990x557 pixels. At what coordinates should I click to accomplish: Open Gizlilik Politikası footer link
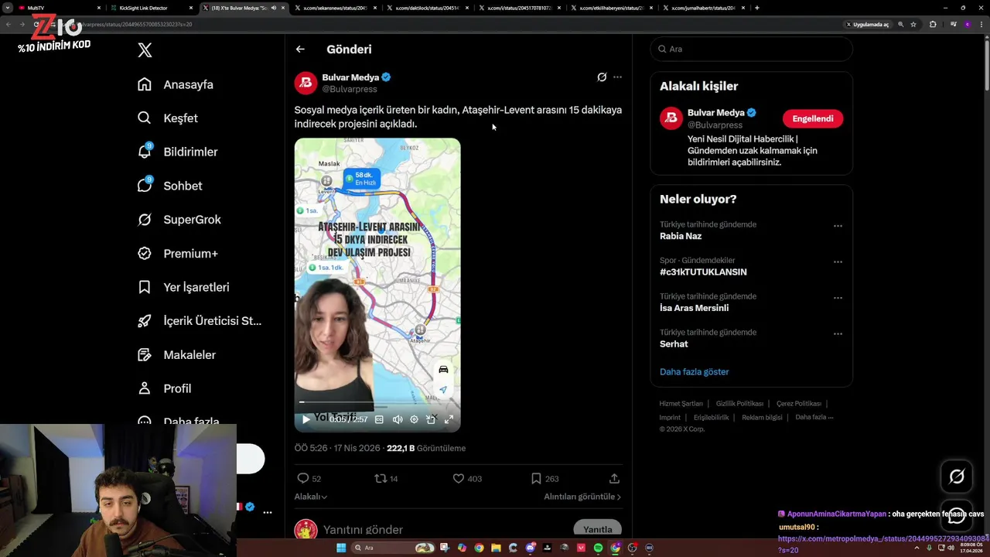(x=739, y=404)
